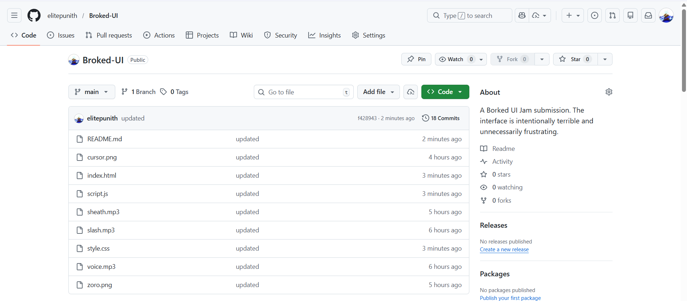
Task: Expand the main branch dropdown
Action: point(92,92)
